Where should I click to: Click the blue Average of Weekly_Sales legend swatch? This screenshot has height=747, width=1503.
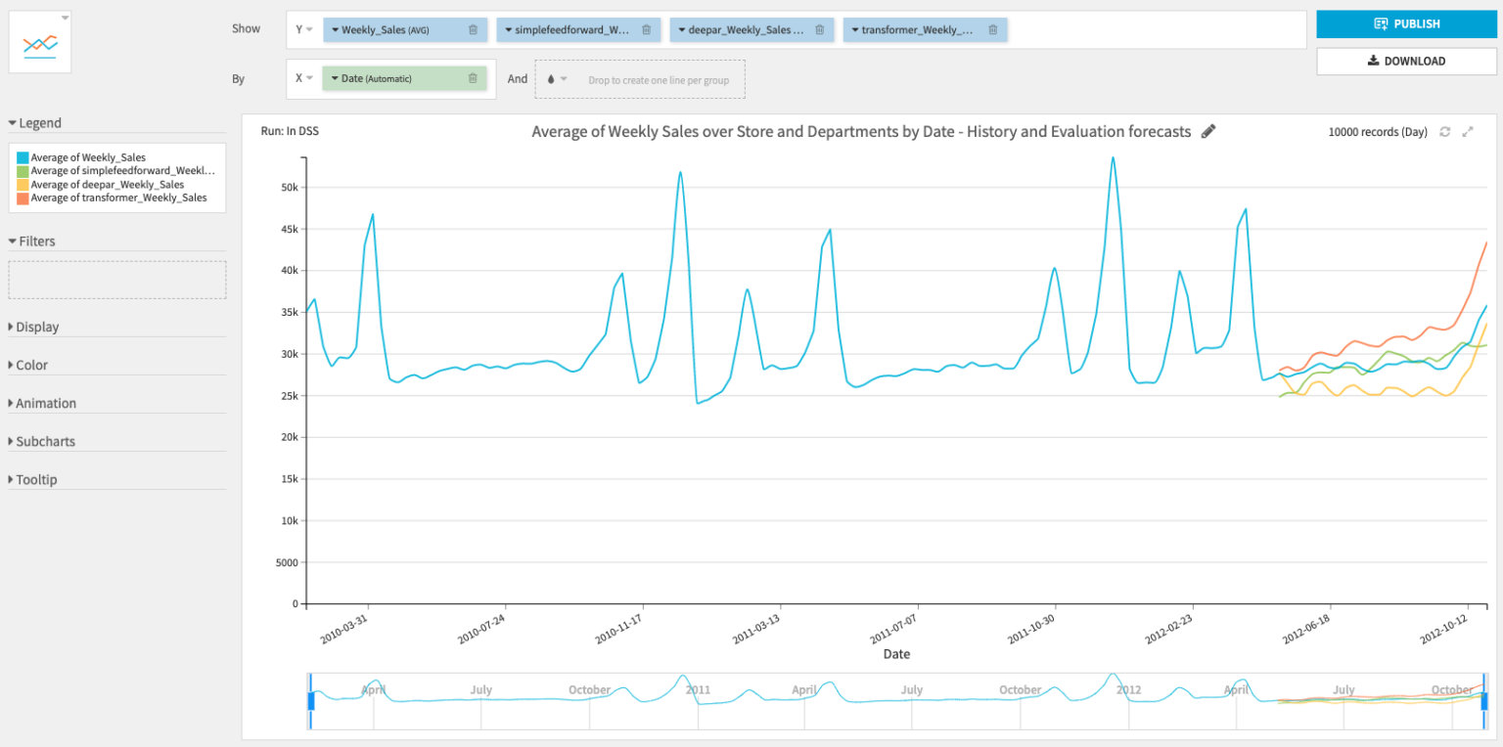click(23, 157)
